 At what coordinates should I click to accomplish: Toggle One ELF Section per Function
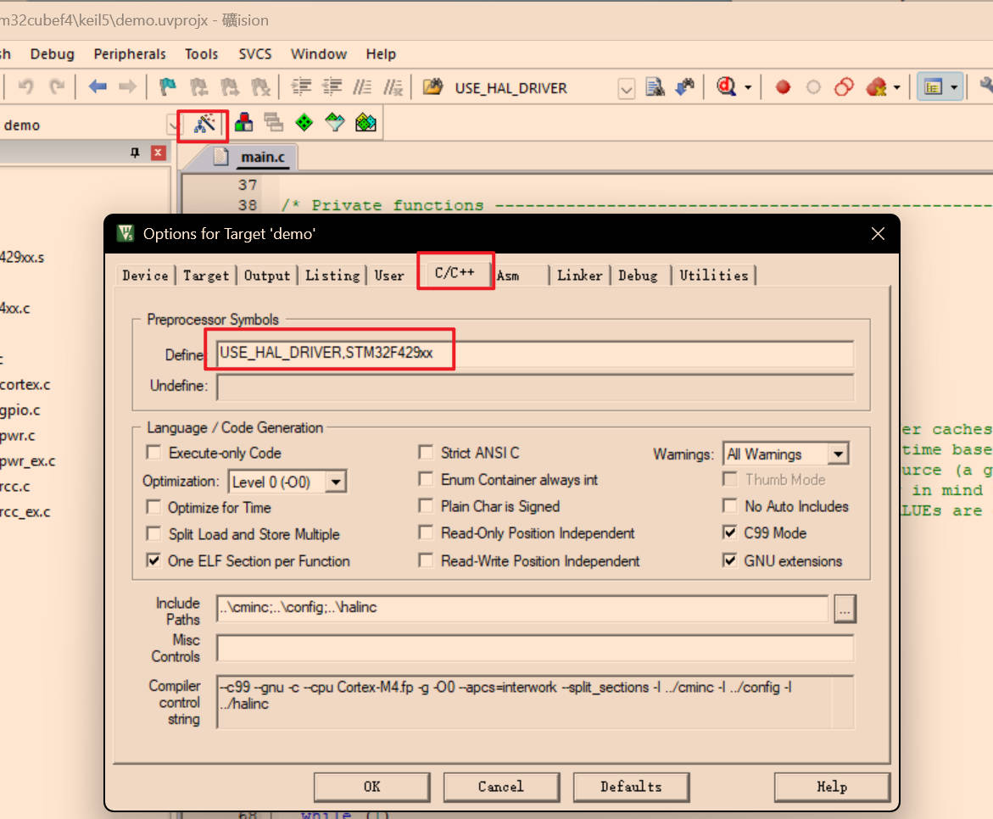(x=153, y=561)
